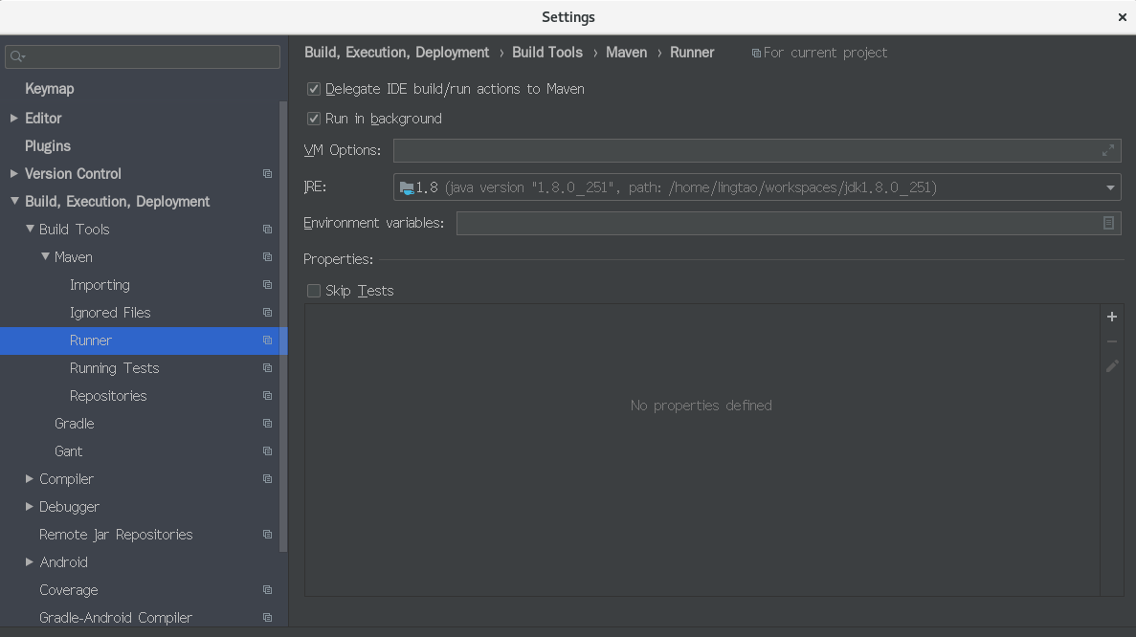This screenshot has width=1136, height=637.
Task: Select Ignored Files under Maven
Action: 110,313
